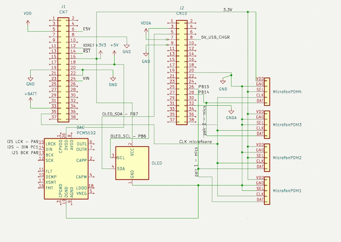Click the MicrofonPDM4 text label
The height and width of the screenshot is (242, 341).
point(287,92)
